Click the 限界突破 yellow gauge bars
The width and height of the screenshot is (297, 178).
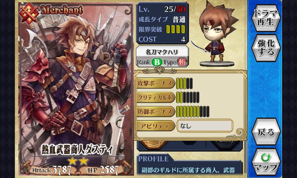[x=175, y=29]
